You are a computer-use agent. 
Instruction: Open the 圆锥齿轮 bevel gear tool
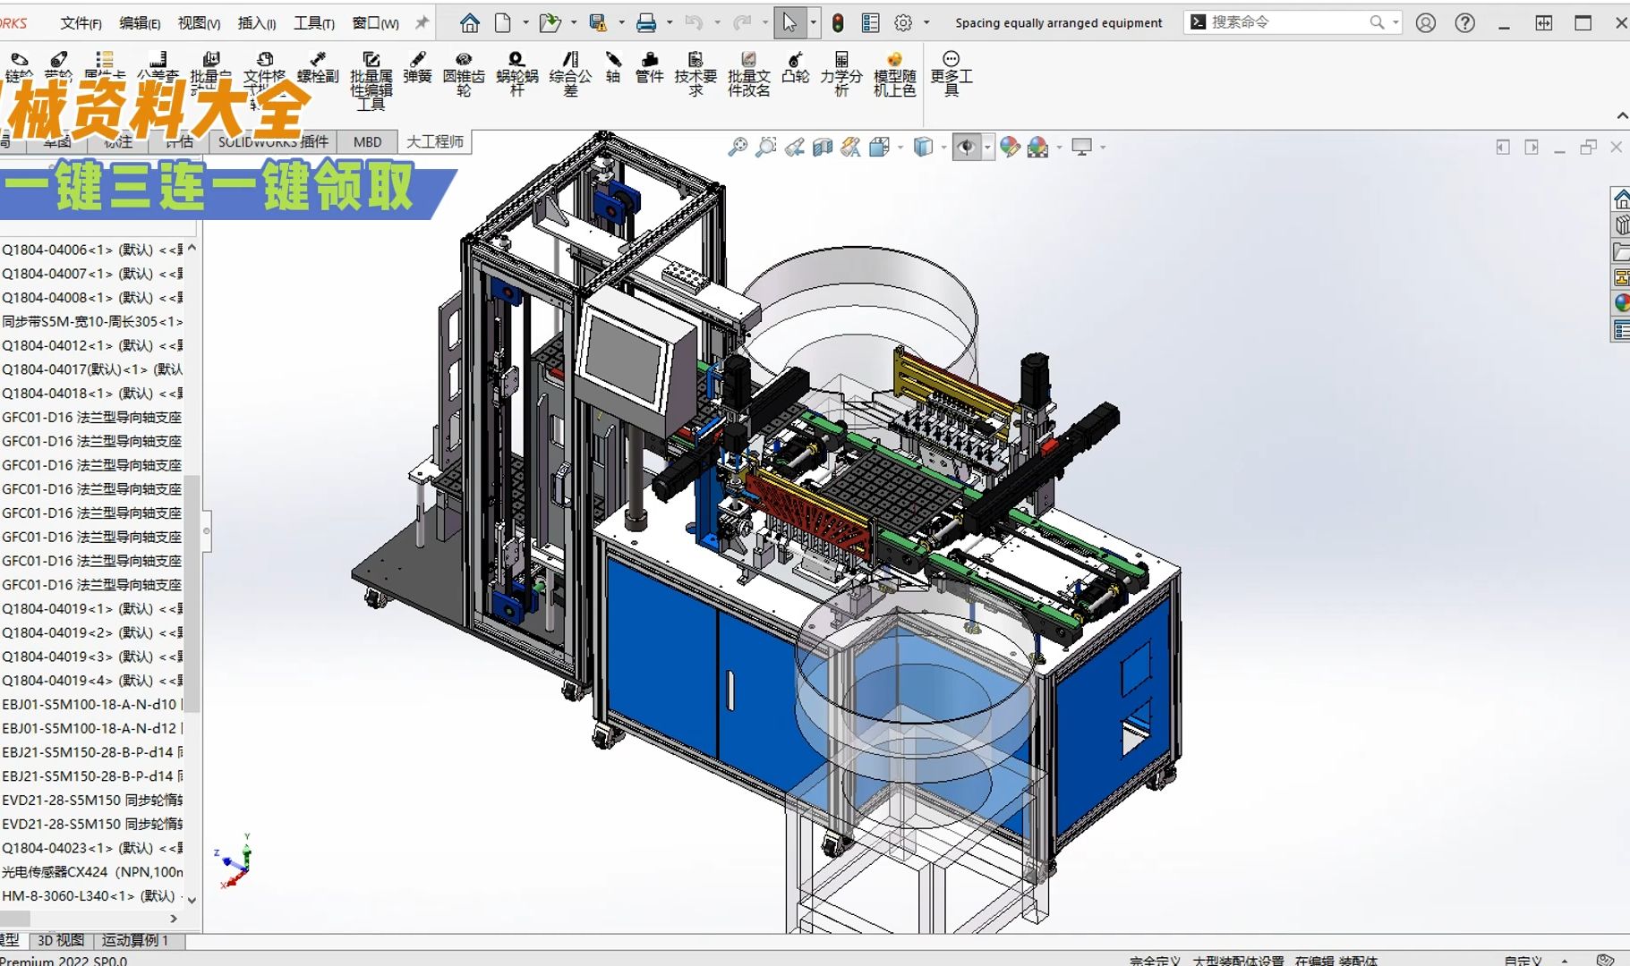point(464,74)
